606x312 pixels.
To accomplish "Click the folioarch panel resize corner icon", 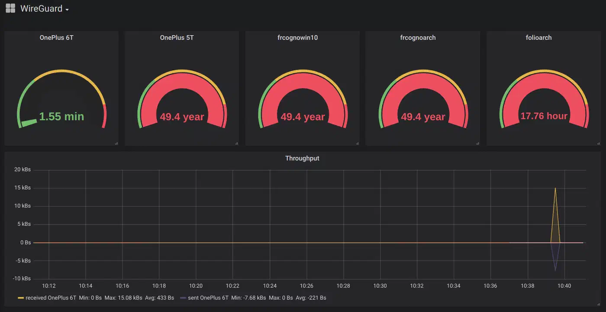I will point(598,143).
